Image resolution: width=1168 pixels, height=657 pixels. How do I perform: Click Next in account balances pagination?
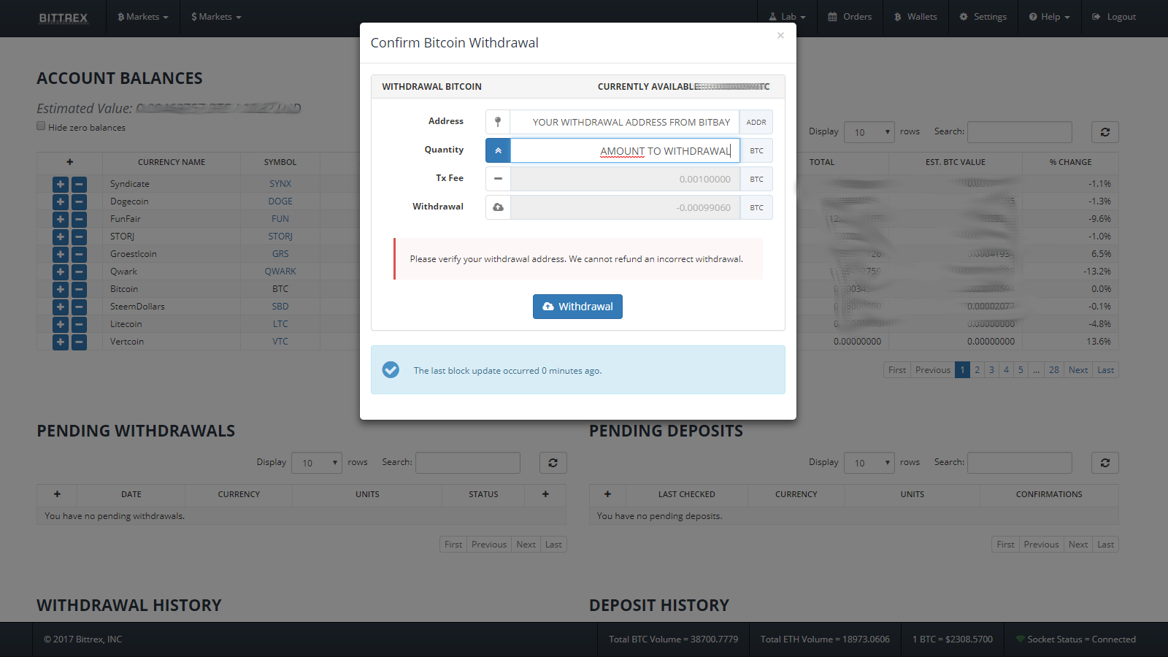(1078, 370)
